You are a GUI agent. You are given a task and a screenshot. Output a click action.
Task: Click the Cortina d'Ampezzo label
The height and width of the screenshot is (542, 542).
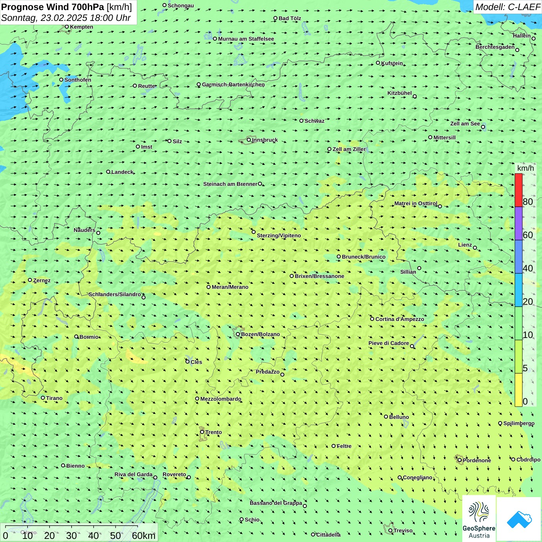click(x=400, y=319)
